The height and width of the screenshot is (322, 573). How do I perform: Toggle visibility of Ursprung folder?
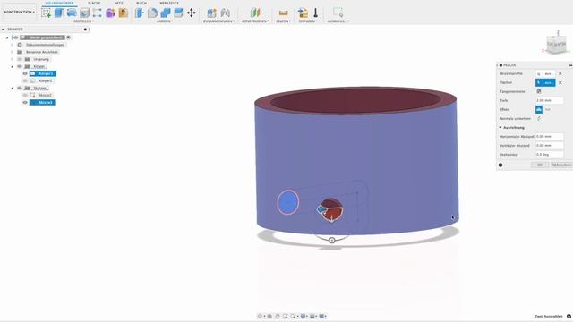pos(20,59)
